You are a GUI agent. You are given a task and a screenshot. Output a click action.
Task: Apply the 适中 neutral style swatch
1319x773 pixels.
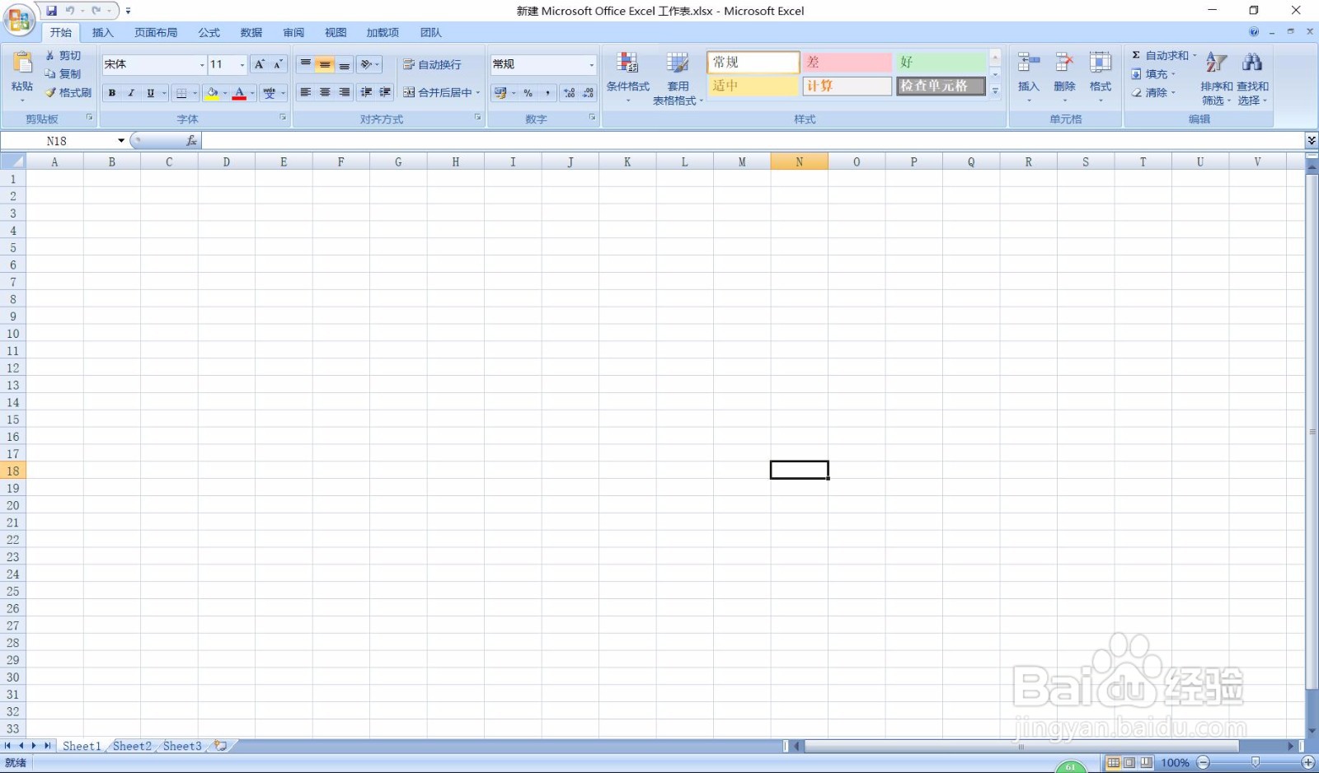[753, 86]
